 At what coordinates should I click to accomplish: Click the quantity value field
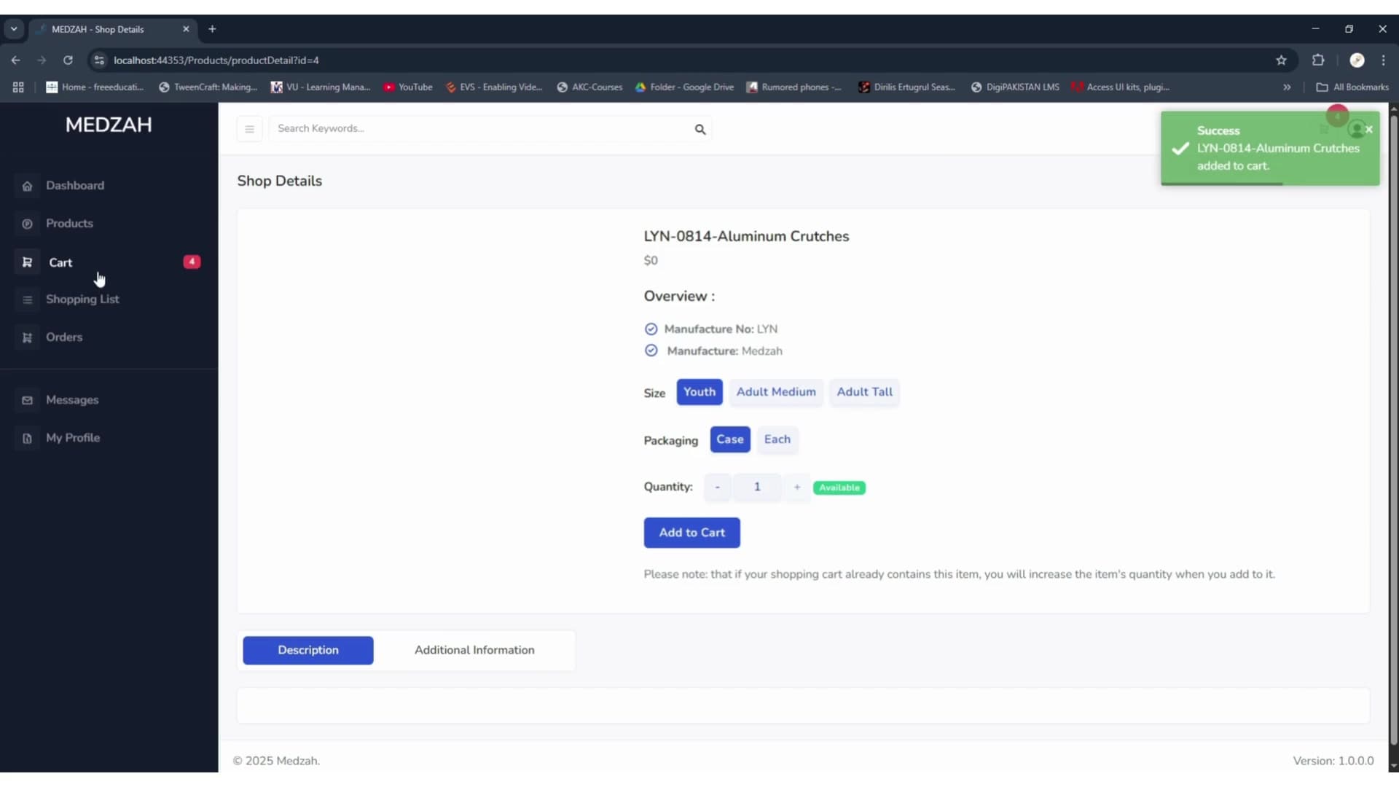click(x=757, y=487)
